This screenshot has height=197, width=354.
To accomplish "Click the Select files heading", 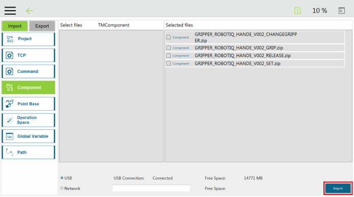I will coord(71,25).
